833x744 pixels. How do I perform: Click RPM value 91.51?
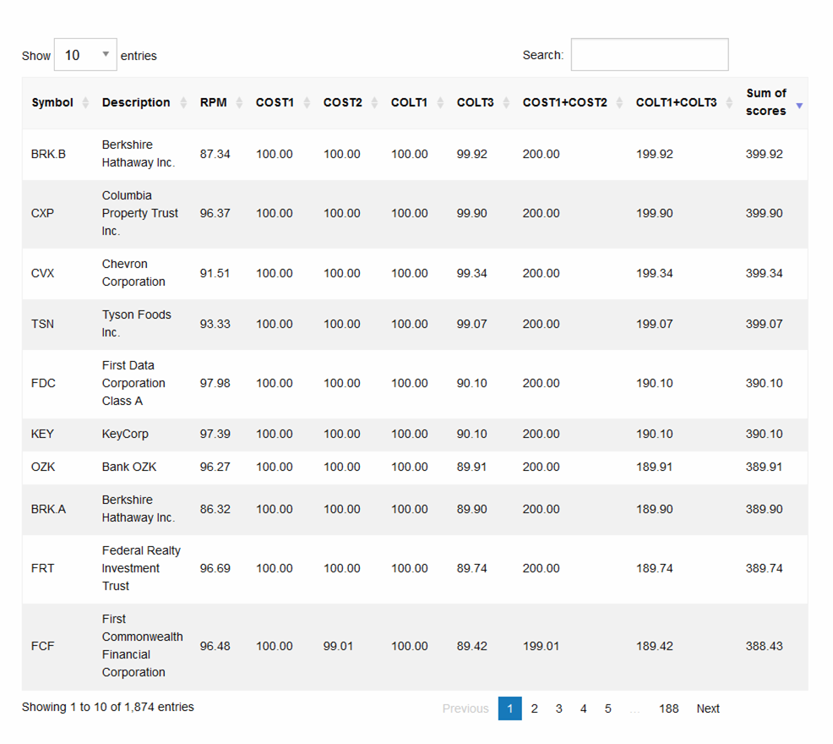click(x=215, y=273)
